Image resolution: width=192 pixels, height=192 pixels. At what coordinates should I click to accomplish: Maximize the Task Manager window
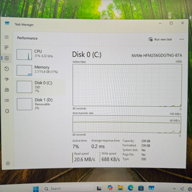tap(171, 23)
